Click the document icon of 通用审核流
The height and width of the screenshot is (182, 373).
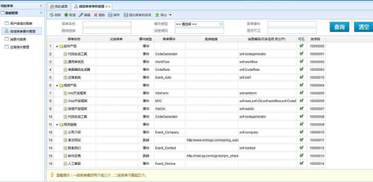point(65,62)
